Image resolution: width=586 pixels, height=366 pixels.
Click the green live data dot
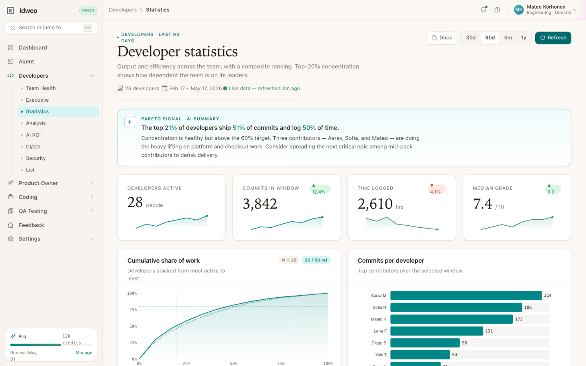click(x=225, y=88)
